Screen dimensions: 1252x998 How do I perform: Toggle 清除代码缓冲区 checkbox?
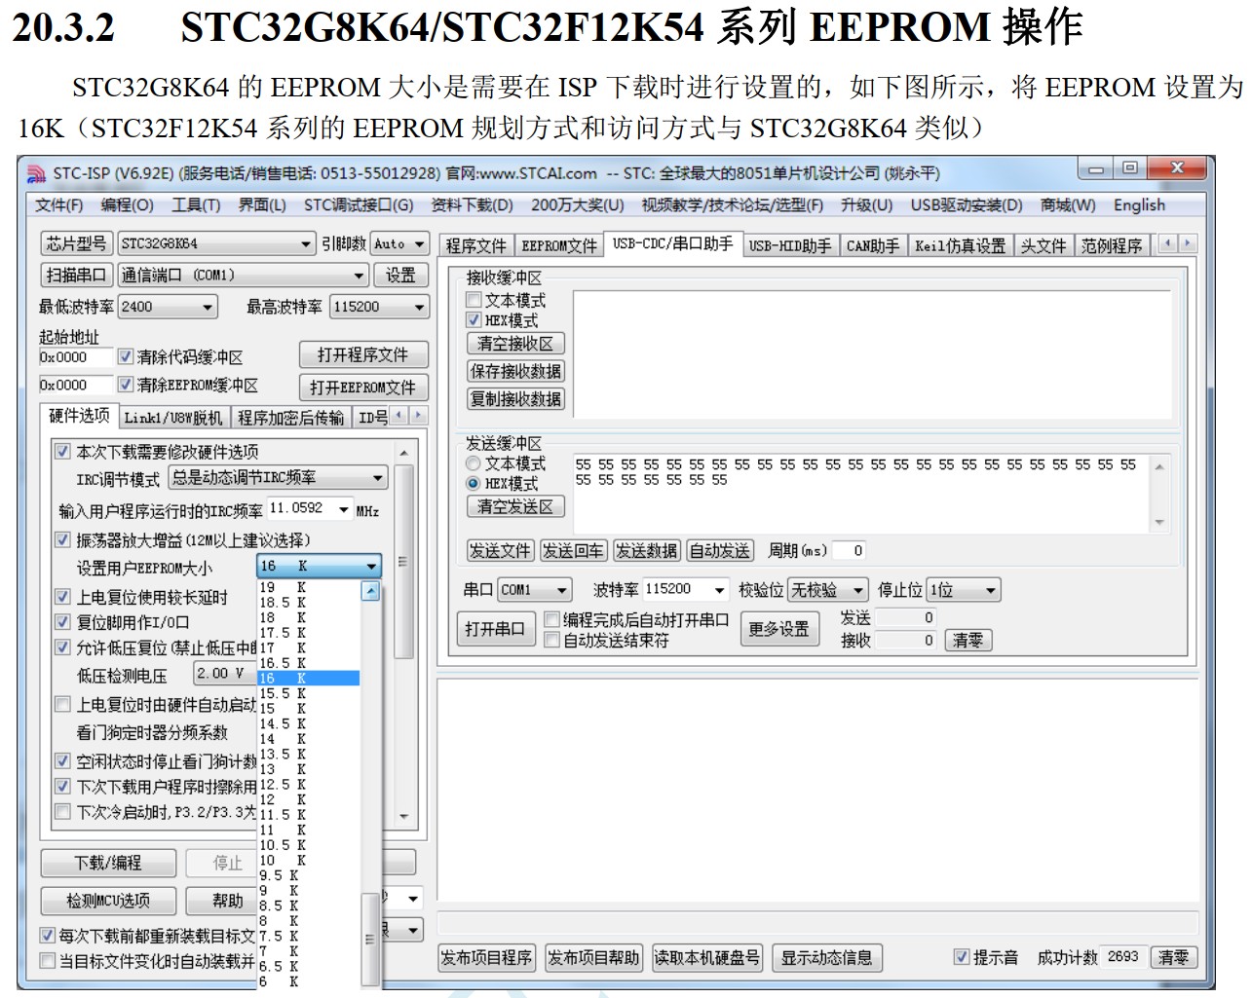tap(125, 357)
